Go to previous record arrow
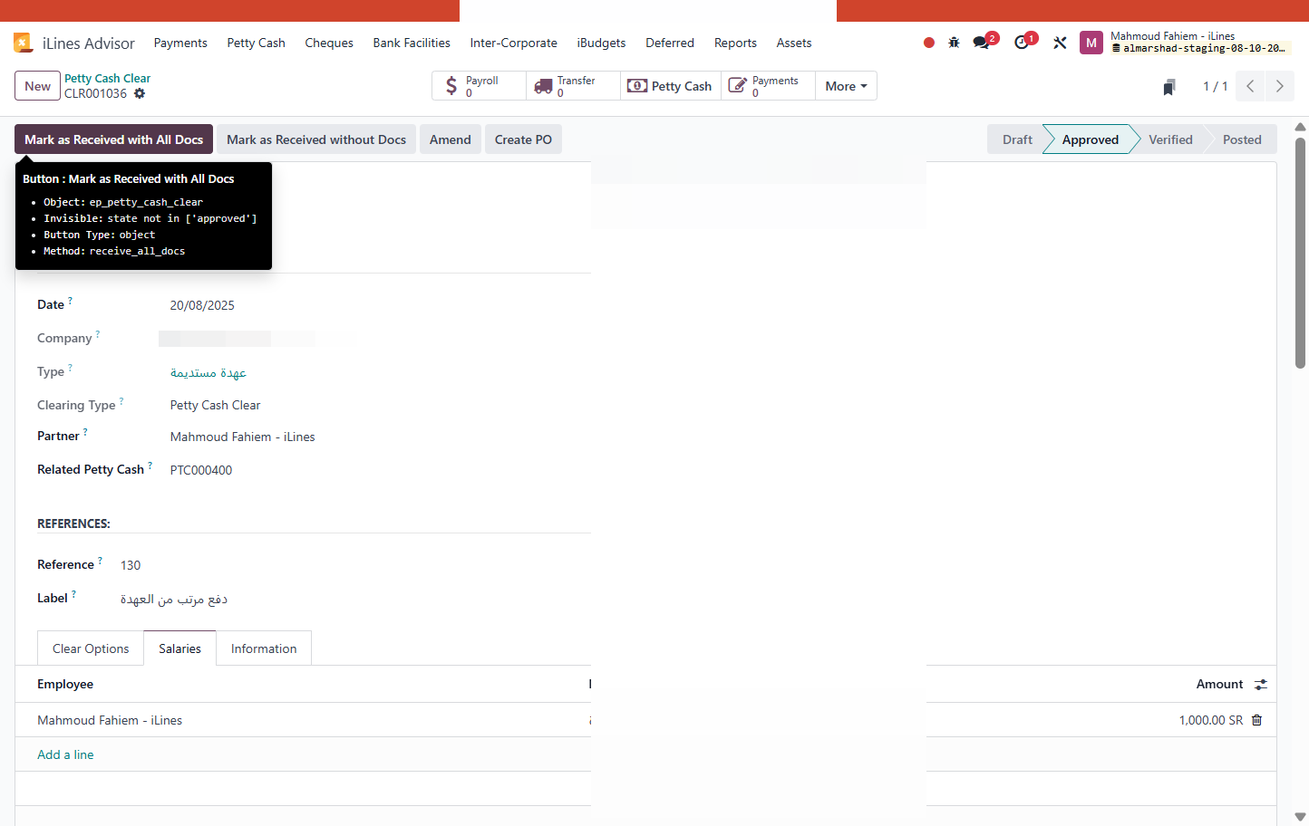 (1250, 86)
